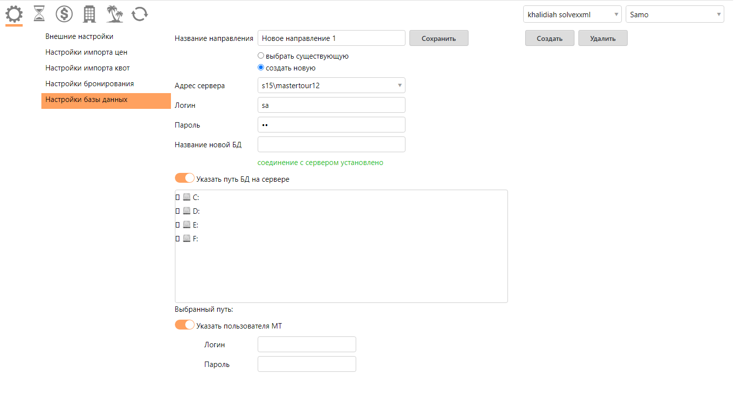
Task: Click the 'Удалить' button
Action: click(603, 38)
